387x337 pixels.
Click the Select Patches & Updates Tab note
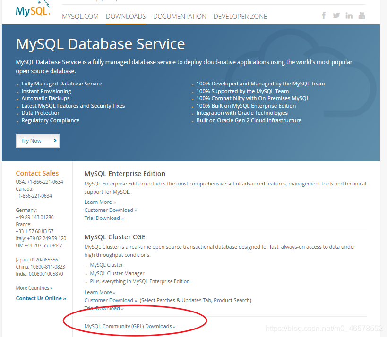click(x=196, y=300)
